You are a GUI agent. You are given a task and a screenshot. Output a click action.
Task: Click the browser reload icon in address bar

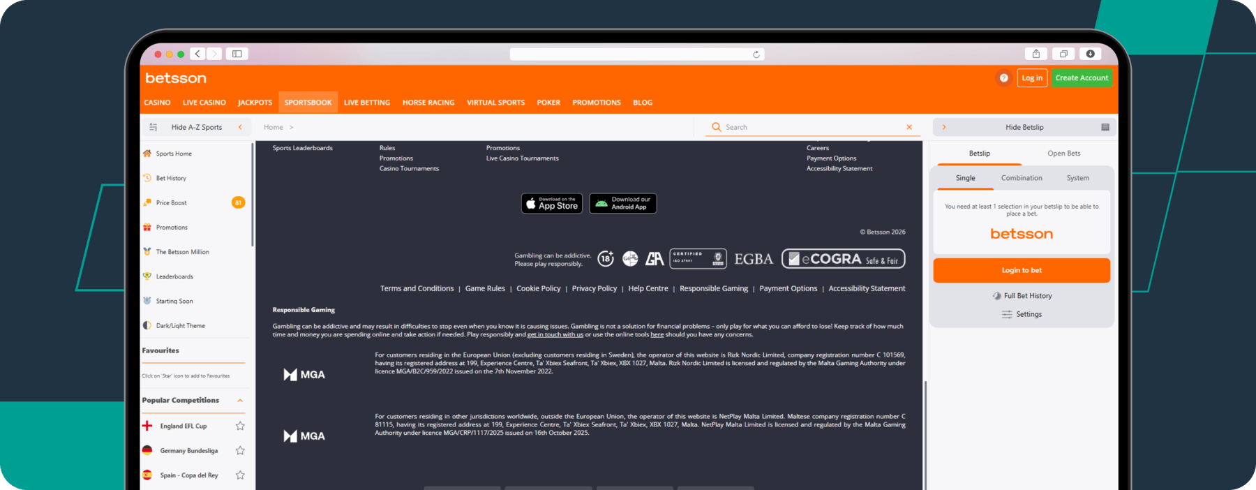(x=756, y=54)
